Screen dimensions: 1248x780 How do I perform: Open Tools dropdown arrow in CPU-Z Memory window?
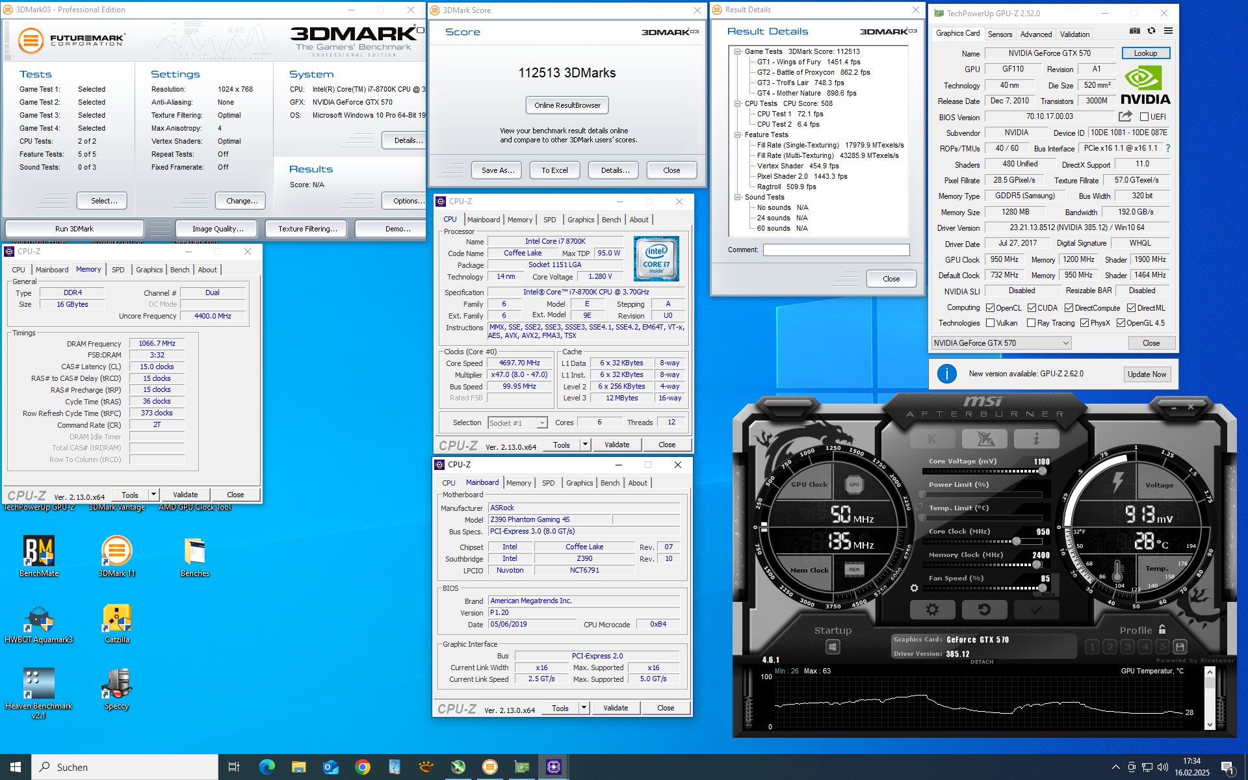click(153, 495)
